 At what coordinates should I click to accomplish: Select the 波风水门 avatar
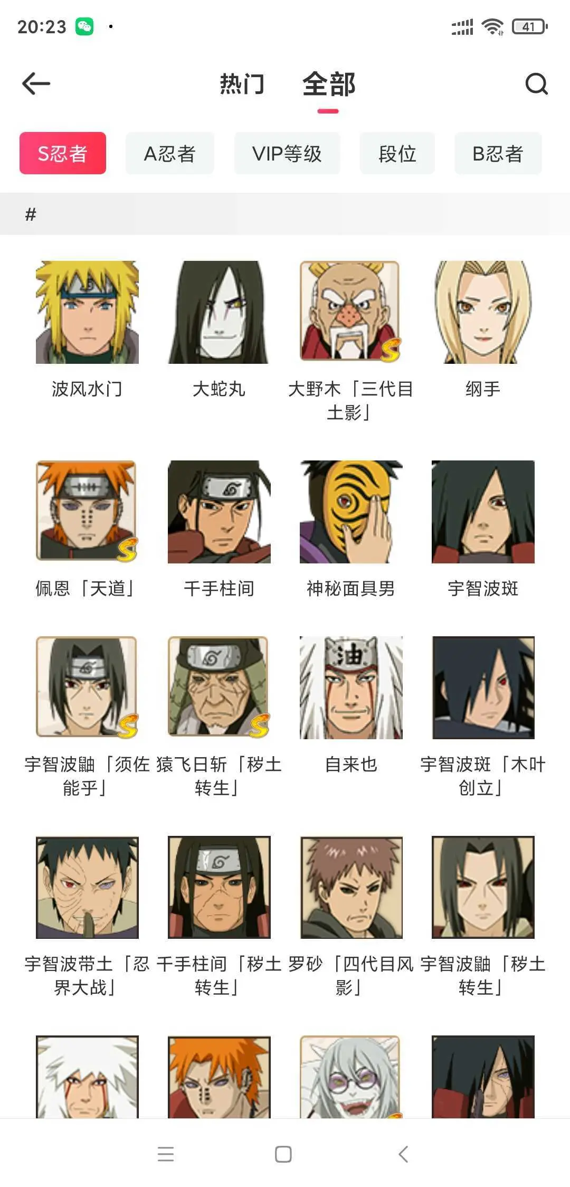(87, 312)
